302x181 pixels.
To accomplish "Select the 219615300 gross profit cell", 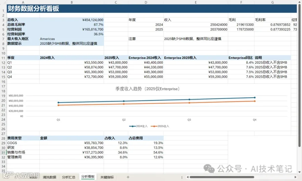I will [x=241, y=24].
